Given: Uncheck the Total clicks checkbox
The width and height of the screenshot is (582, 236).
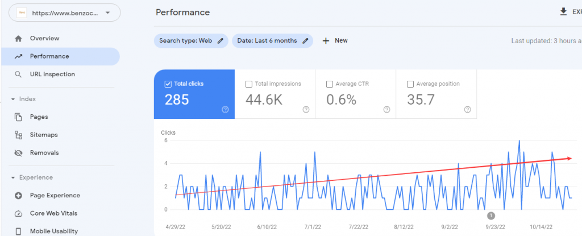Looking at the screenshot, I should point(168,84).
